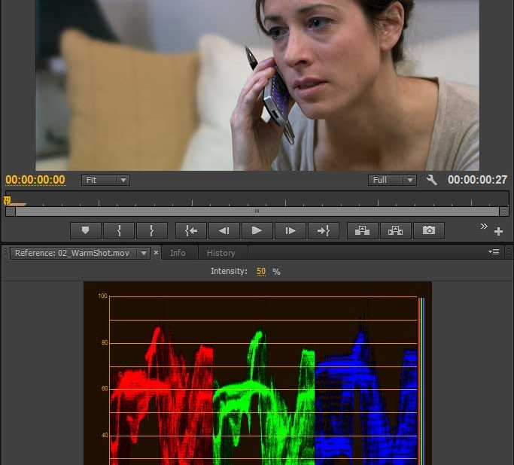The width and height of the screenshot is (514, 465).
Task: Click the Mark Out button
Action: (x=152, y=231)
